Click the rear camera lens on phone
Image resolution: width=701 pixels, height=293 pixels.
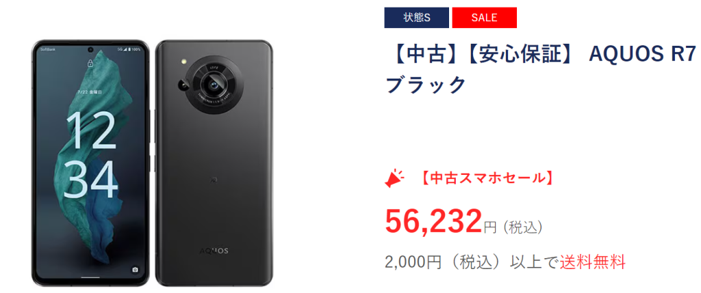point(213,85)
